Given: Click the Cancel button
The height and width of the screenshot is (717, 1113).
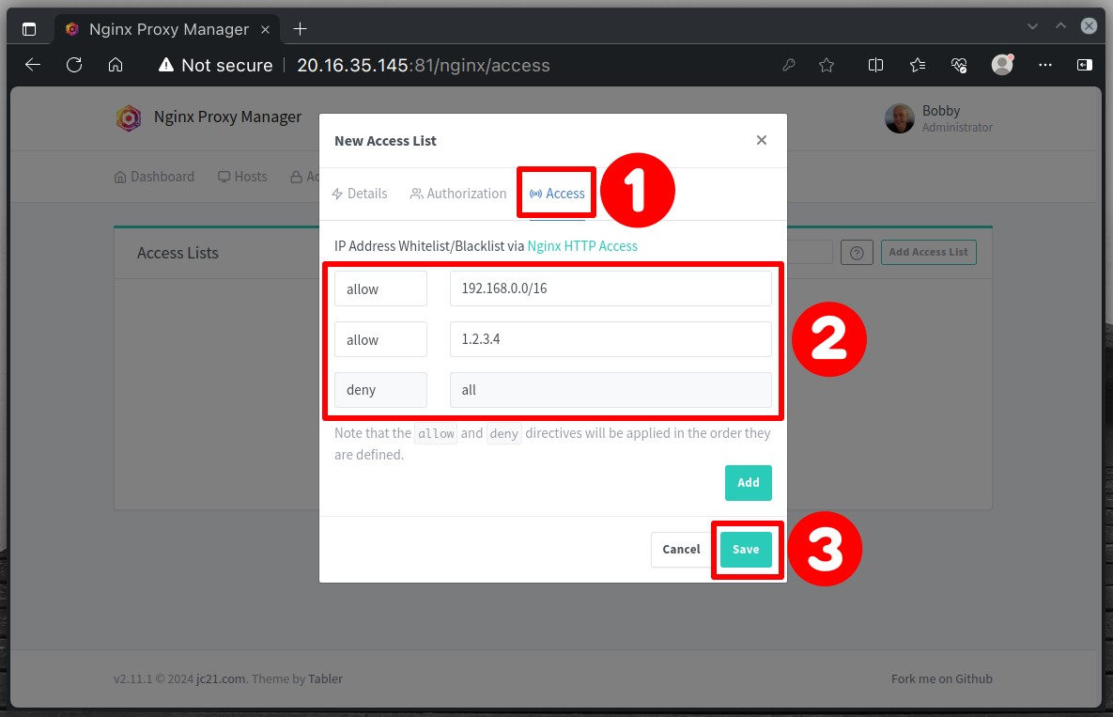Looking at the screenshot, I should 681,550.
